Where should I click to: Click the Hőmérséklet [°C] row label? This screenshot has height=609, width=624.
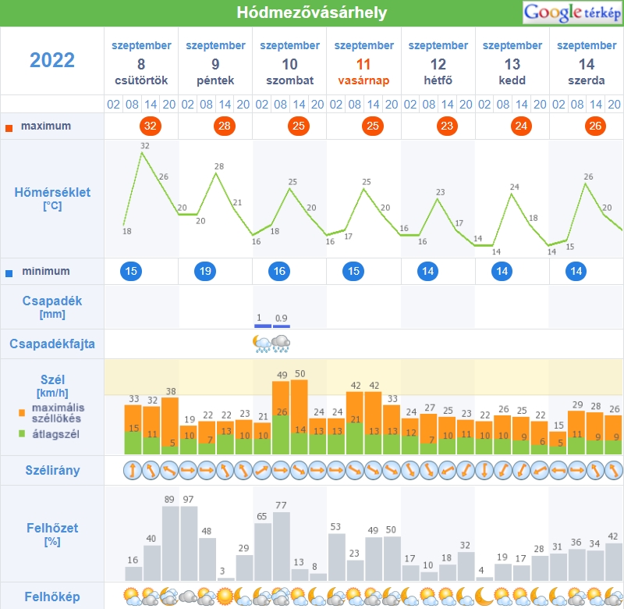pos(52,198)
